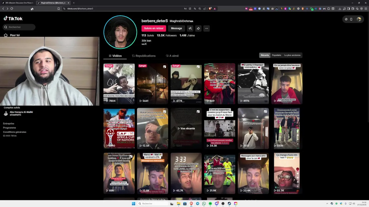Open Discord from the taskbar
This screenshot has height=207, width=369.
click(216, 204)
